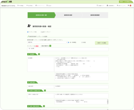
Task: Click the flag icon beside red badge
Action: pos(128,5)
